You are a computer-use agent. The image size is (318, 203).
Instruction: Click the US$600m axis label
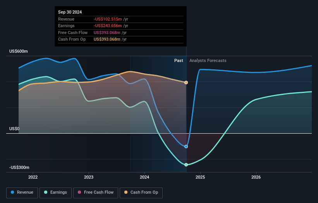coord(19,51)
